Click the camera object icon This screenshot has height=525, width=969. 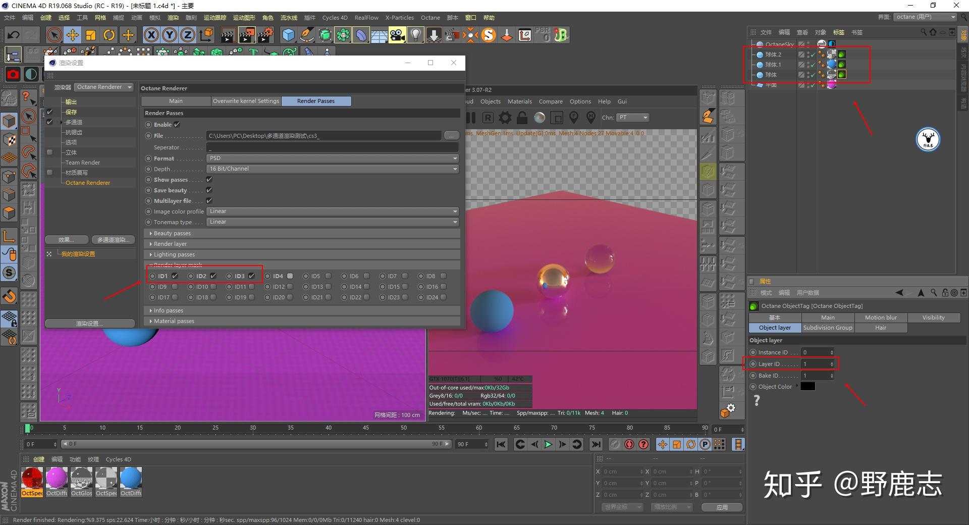[x=397, y=35]
